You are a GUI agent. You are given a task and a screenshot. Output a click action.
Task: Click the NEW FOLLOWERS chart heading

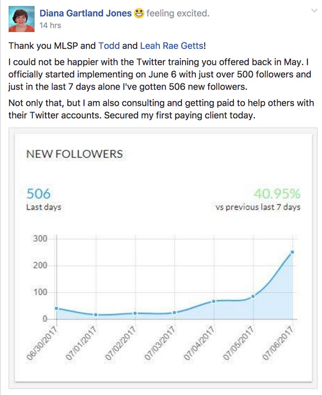click(x=75, y=154)
